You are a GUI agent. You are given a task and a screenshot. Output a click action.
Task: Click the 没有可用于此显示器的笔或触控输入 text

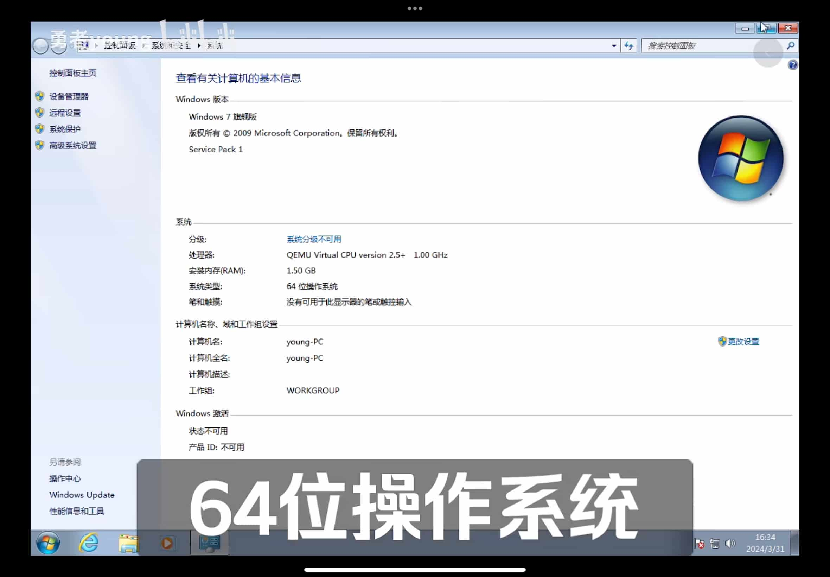click(x=349, y=302)
